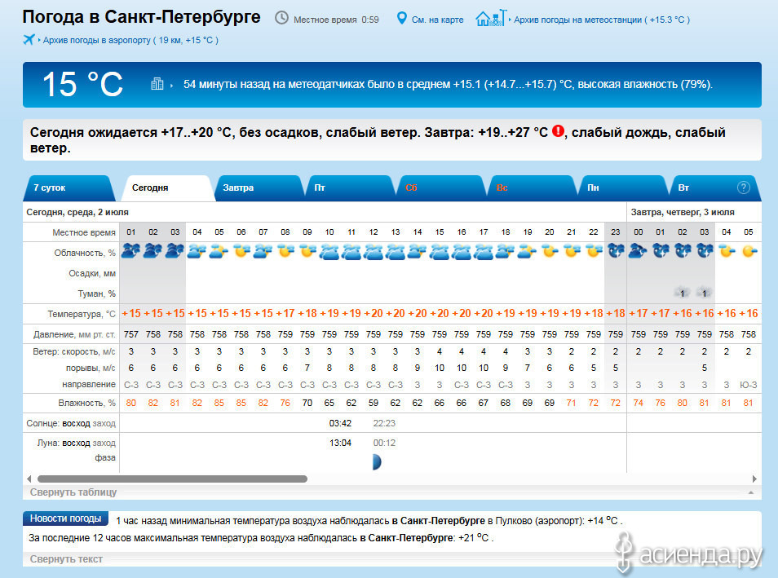Open the 7 суток tab
Image resolution: width=778 pixels, height=578 pixels.
tap(68, 188)
